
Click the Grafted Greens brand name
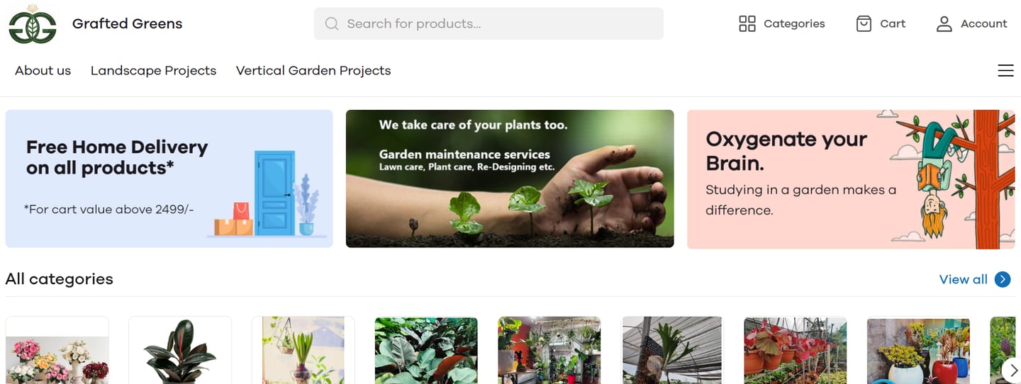tap(127, 24)
